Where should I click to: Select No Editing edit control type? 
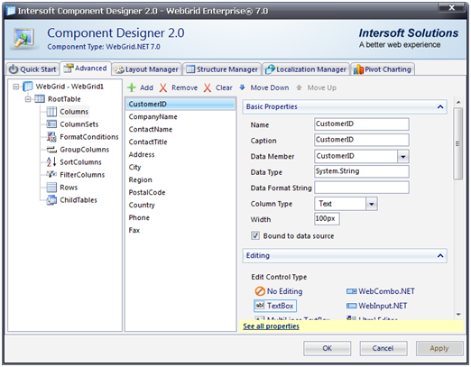[x=279, y=291]
